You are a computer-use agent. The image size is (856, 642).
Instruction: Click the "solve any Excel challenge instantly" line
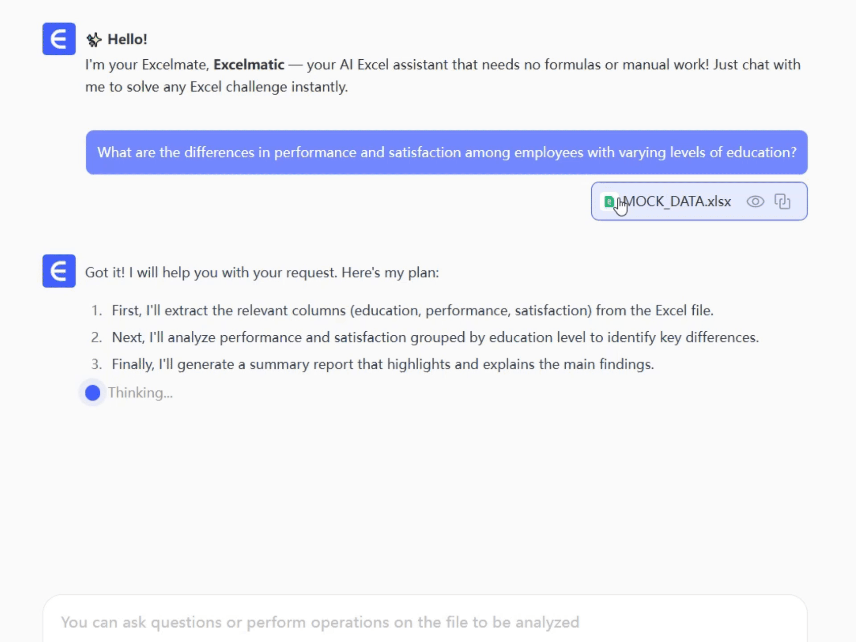216,87
